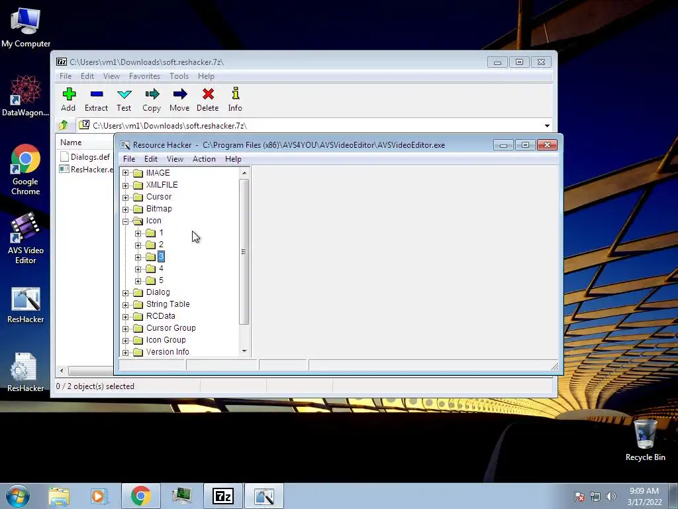Open Windows Explorer from the taskbar
The height and width of the screenshot is (509, 678).
59,496
